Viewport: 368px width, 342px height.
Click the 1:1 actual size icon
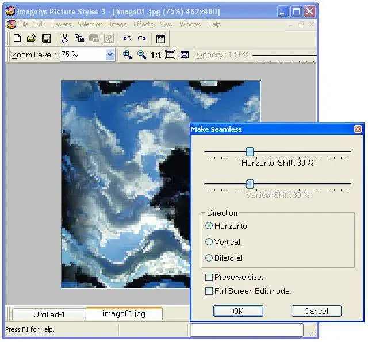click(156, 55)
